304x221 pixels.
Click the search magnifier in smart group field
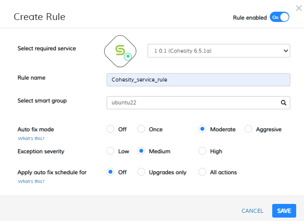click(x=283, y=103)
